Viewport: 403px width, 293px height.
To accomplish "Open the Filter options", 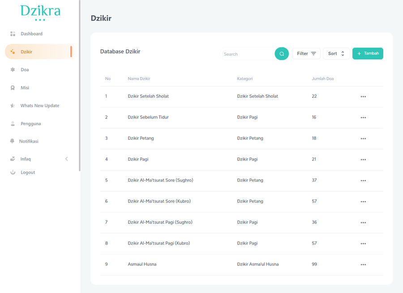I will tap(306, 54).
